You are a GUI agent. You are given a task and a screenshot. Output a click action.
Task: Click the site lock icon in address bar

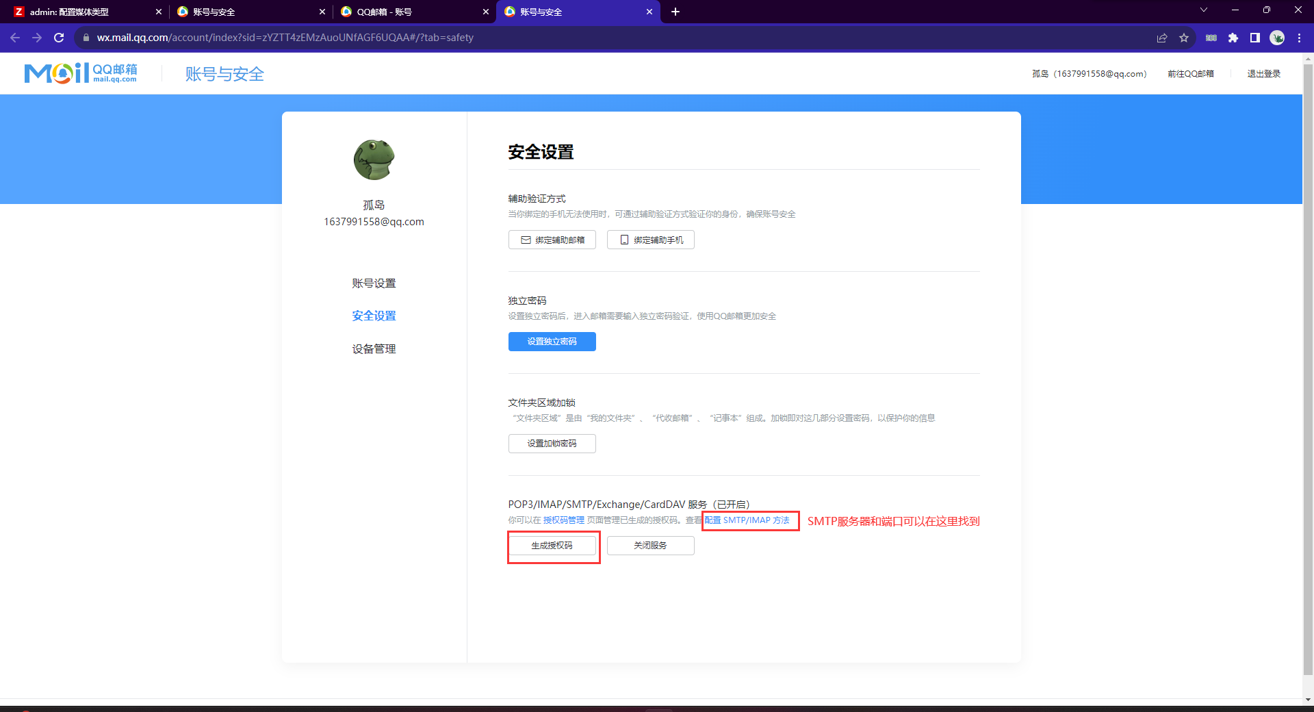point(86,38)
